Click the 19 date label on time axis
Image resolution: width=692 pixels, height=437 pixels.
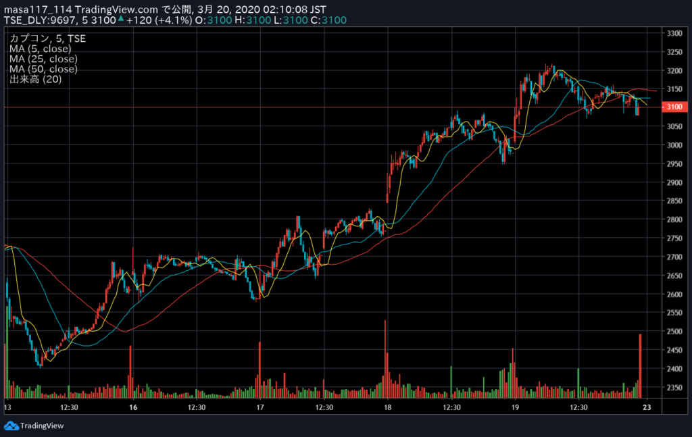(x=515, y=407)
